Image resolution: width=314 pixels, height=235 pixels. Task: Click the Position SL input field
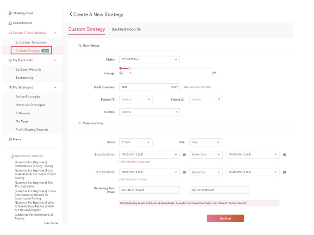(205, 99)
